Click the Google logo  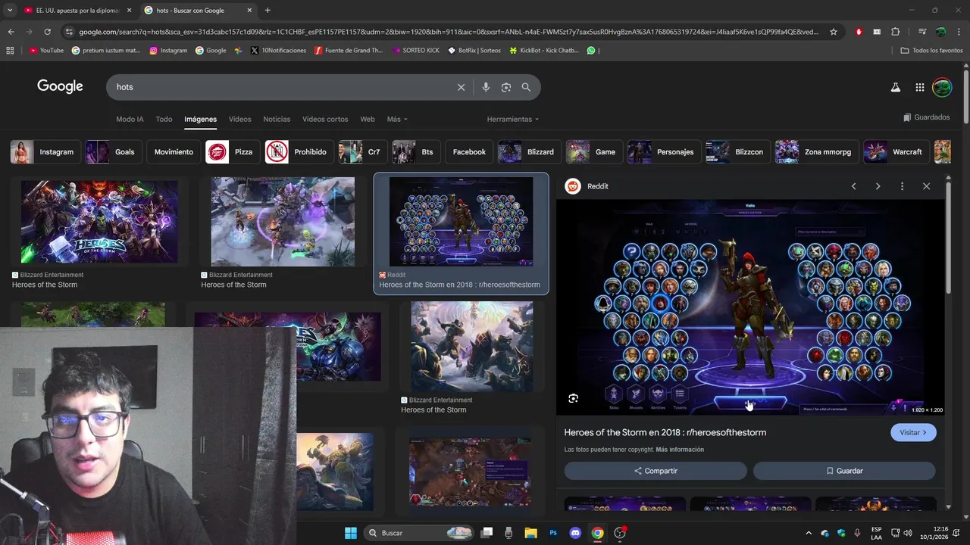click(60, 86)
